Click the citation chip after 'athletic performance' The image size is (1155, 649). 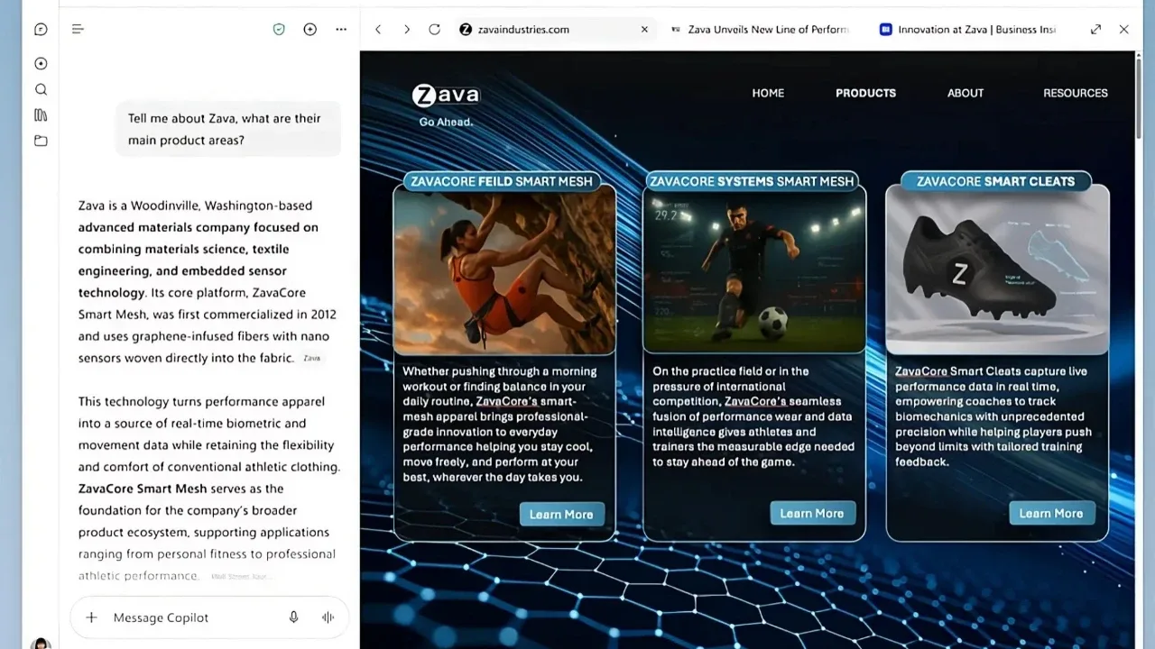tap(239, 576)
